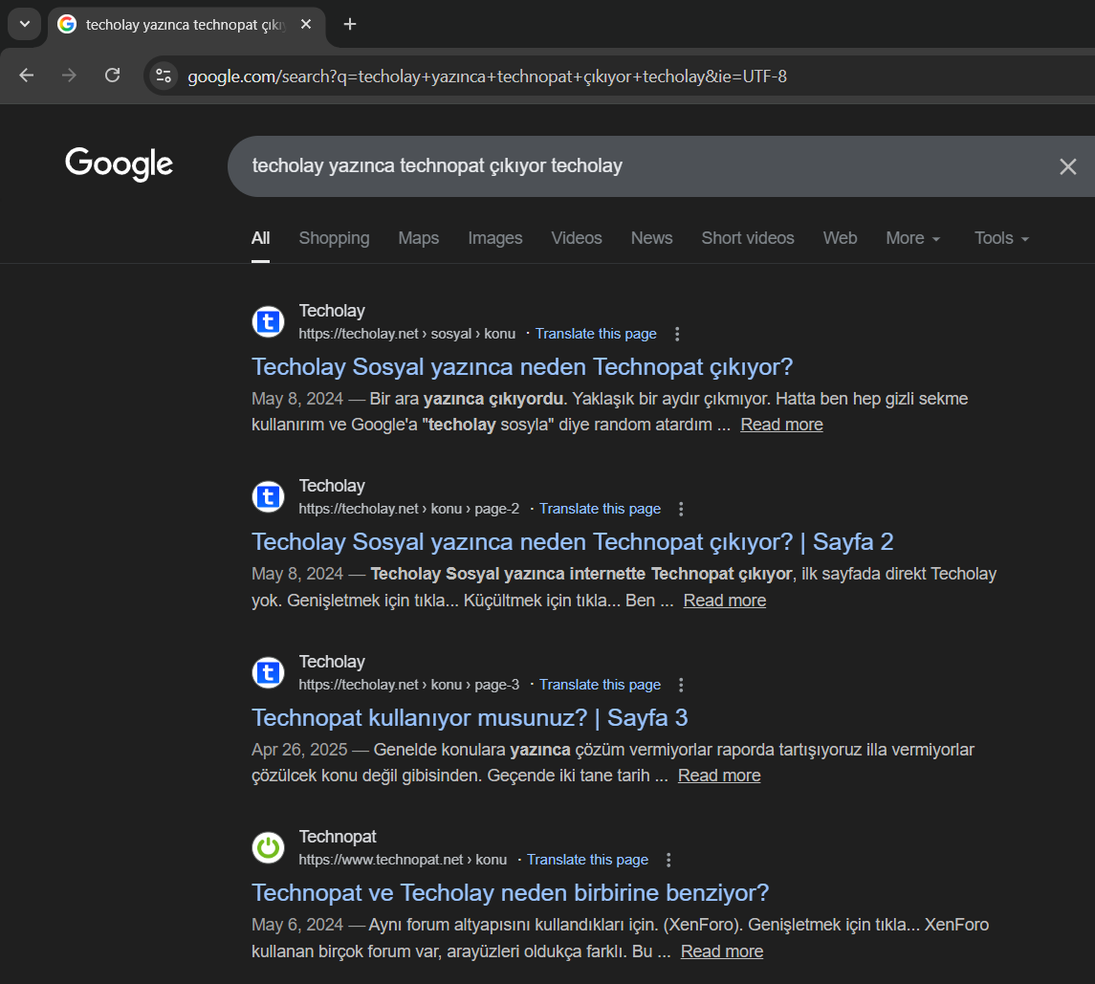This screenshot has height=984, width=1095.
Task: Open a new browser tab
Action: pyautogui.click(x=350, y=25)
